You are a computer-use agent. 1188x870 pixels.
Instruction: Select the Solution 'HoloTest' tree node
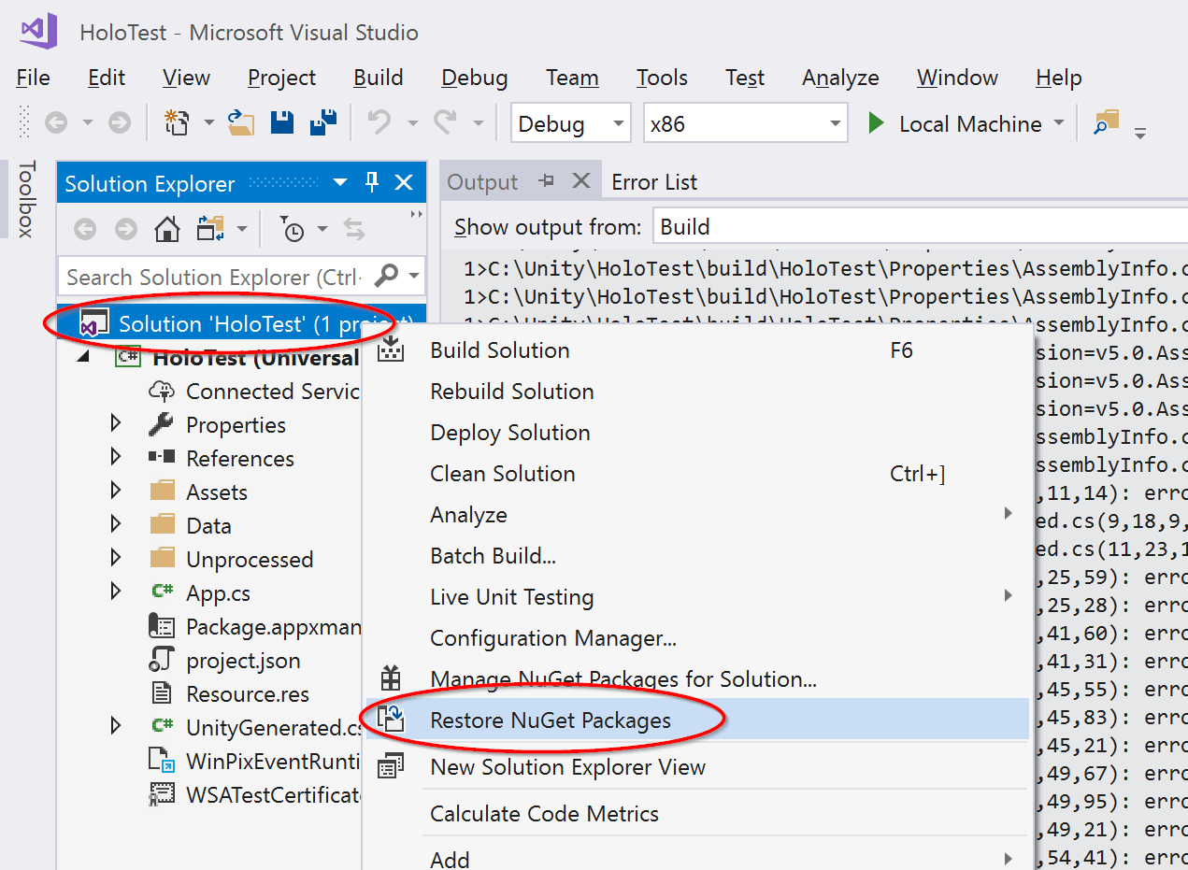click(241, 324)
